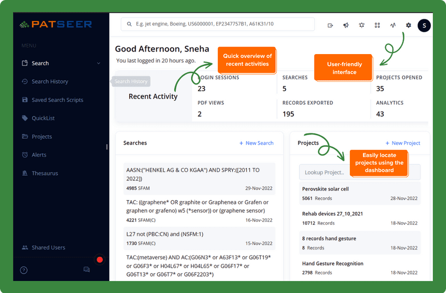Open the settings gear icon

pos(408,26)
